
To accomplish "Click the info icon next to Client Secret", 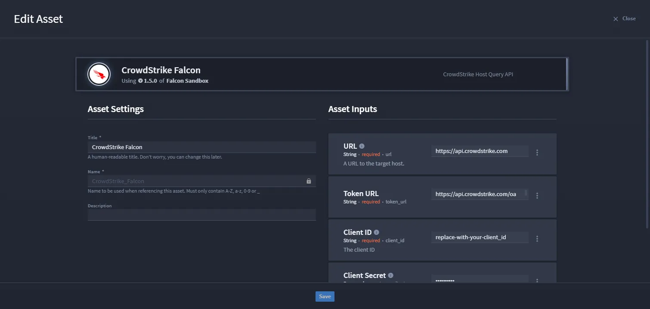I will tap(390, 275).
